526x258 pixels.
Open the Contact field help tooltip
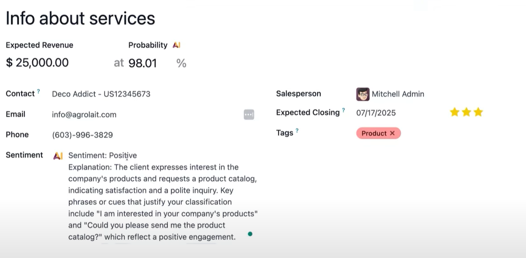38,92
